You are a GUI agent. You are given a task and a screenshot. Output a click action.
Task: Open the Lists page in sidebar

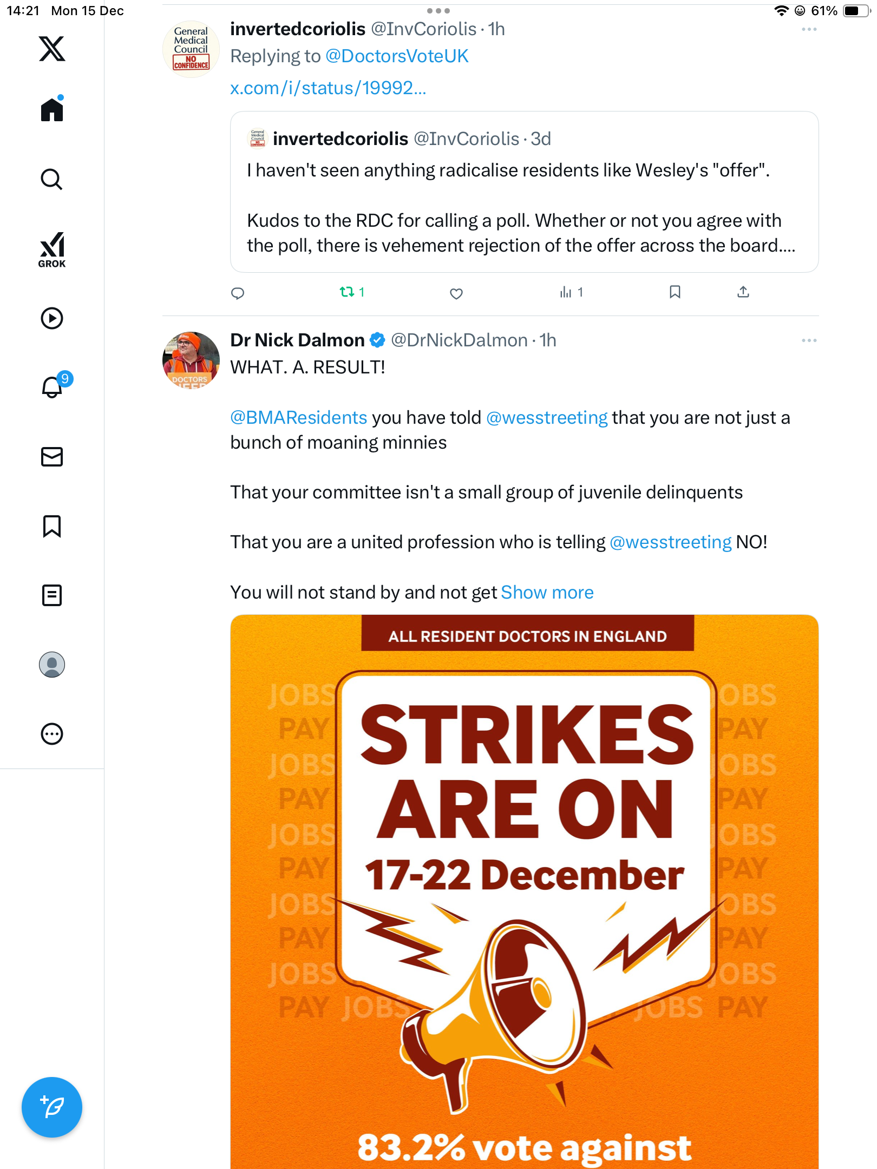pos(52,595)
